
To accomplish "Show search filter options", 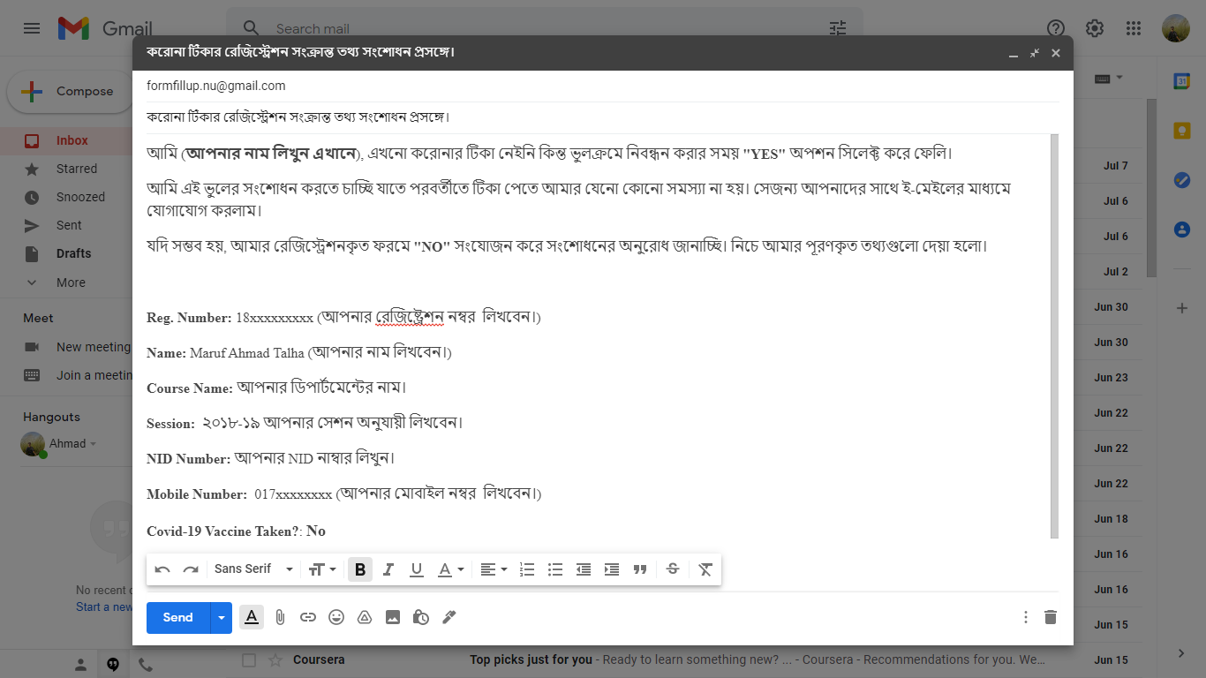I will [x=838, y=28].
